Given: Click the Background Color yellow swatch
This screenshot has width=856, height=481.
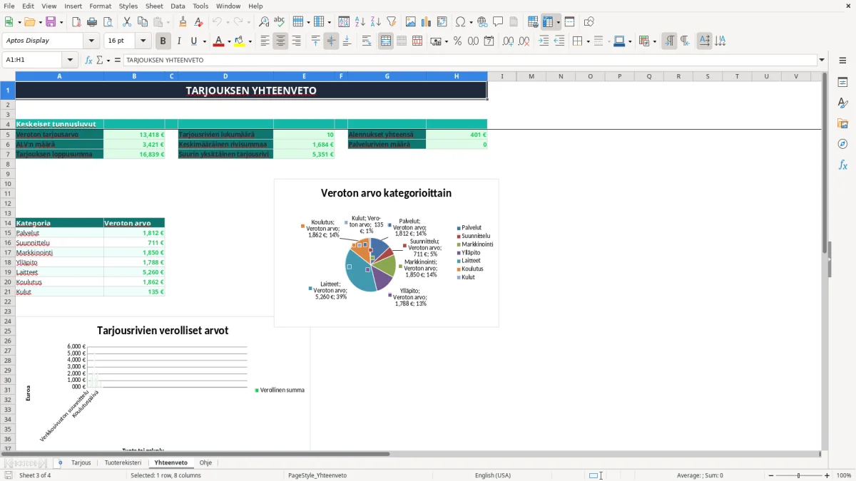Looking at the screenshot, I should [x=240, y=41].
